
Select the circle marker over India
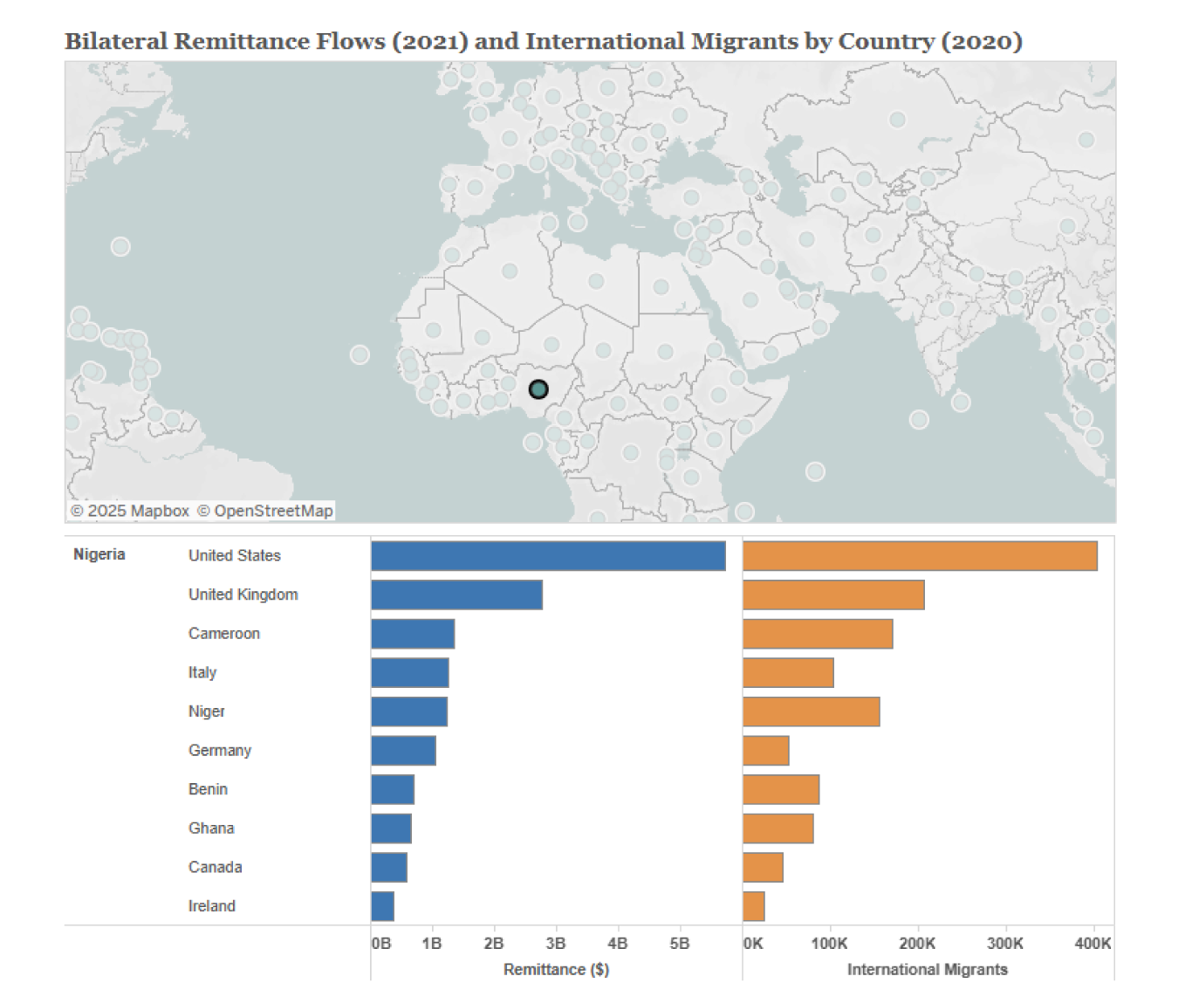click(x=946, y=307)
